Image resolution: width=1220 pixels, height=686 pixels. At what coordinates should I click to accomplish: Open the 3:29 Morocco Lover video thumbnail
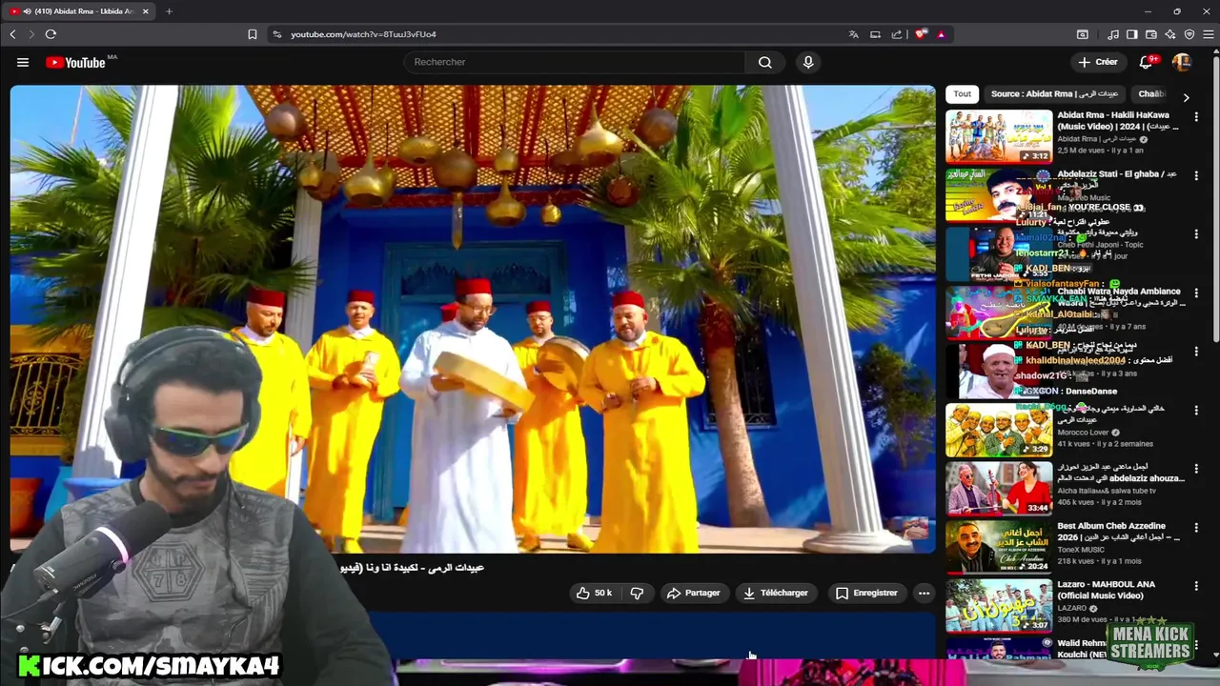(999, 430)
